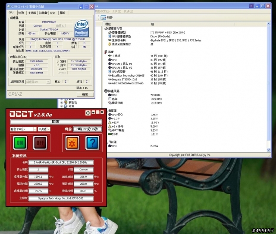This screenshot has width=276, height=234.
Task: Switch to the 記憶體 tab in CPU-Z
Action: click(x=43, y=13)
